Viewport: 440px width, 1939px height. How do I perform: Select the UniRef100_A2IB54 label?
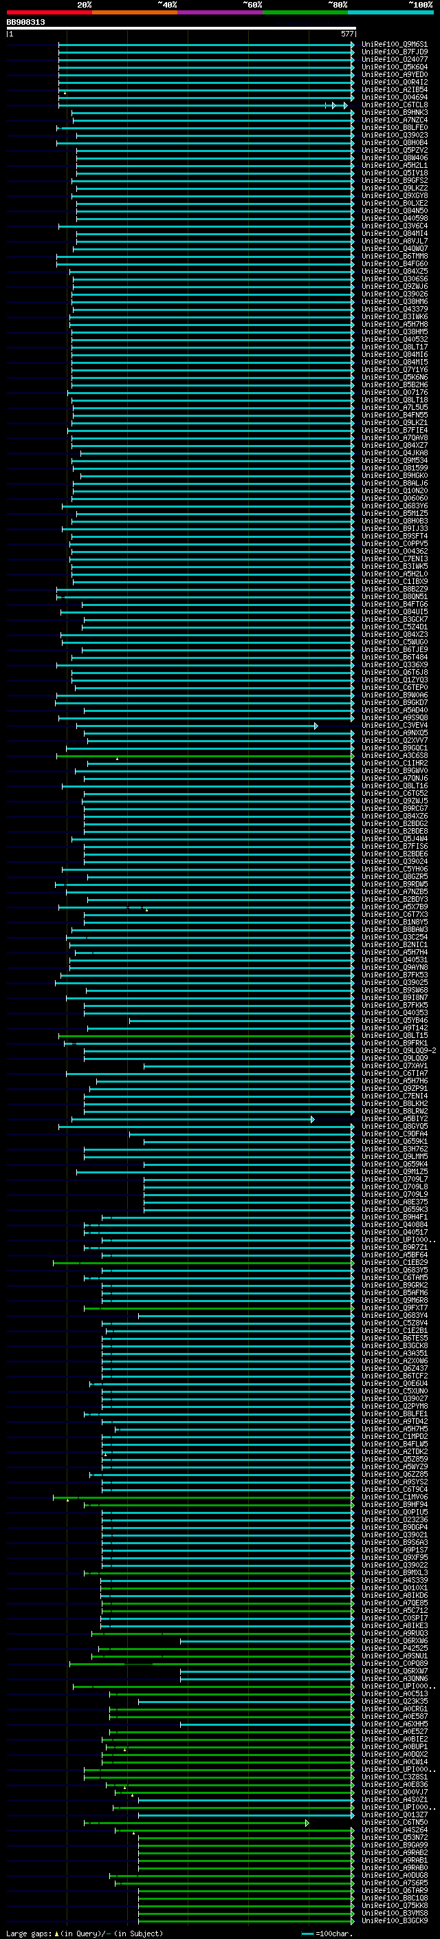click(394, 89)
